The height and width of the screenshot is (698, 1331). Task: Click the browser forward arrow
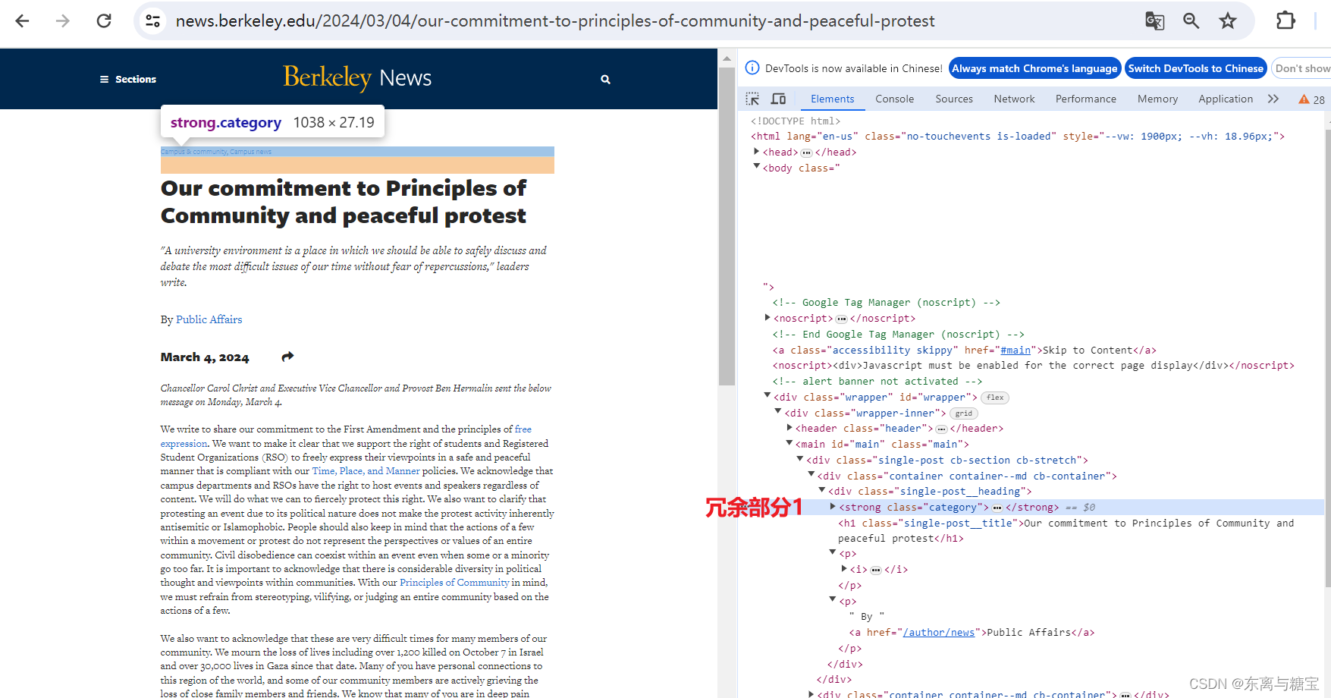click(63, 21)
